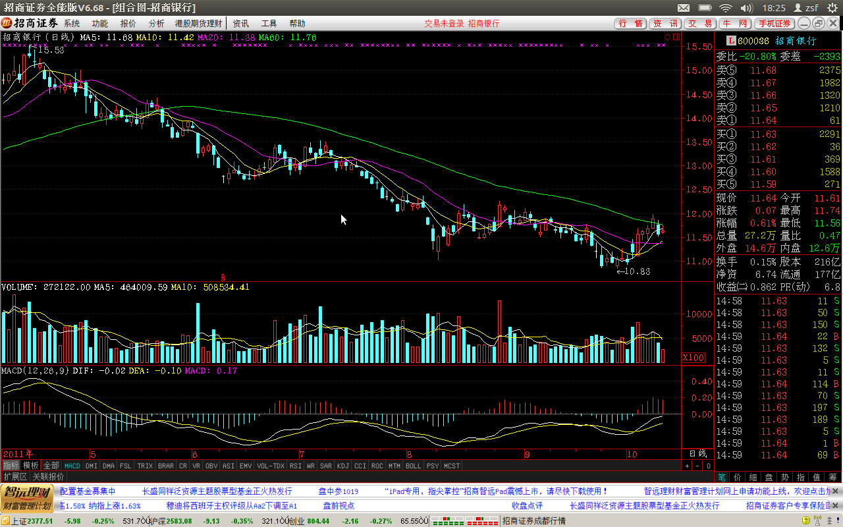This screenshot has height=527, width=843.
Task: Switch to the 模板 tab
Action: [31, 466]
